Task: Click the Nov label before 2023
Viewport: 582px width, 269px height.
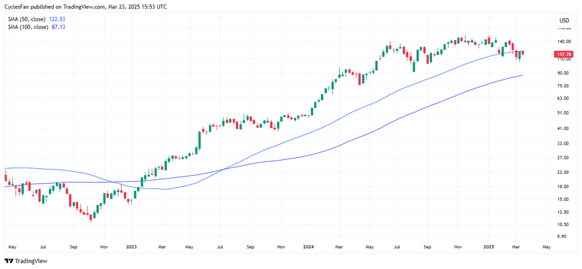Action: (103, 247)
